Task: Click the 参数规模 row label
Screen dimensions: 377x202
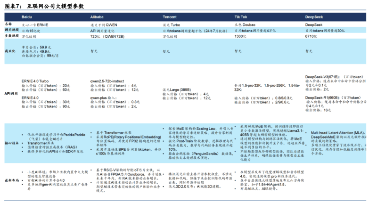Action: (x=12, y=35)
